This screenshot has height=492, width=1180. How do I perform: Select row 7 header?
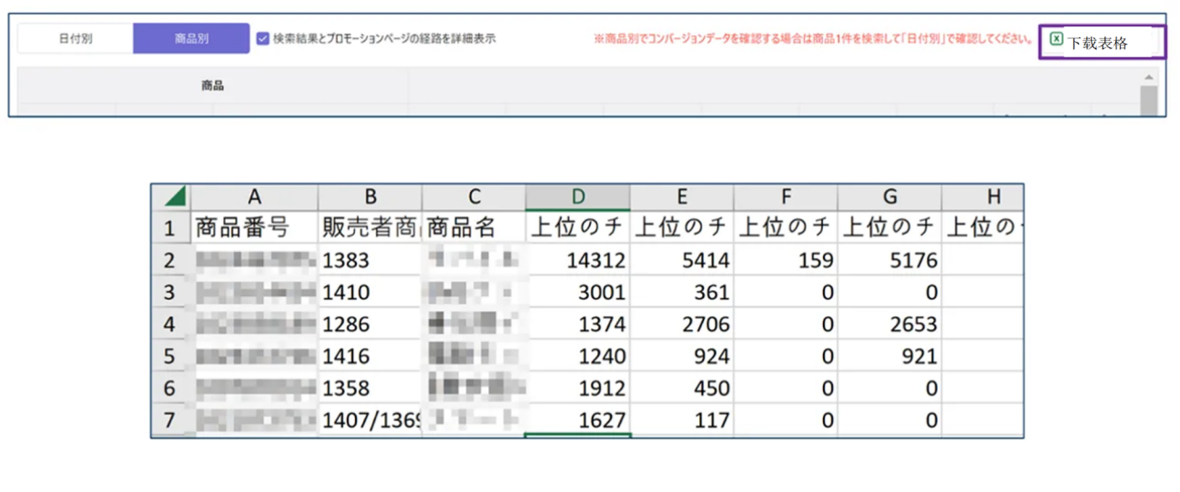[171, 419]
